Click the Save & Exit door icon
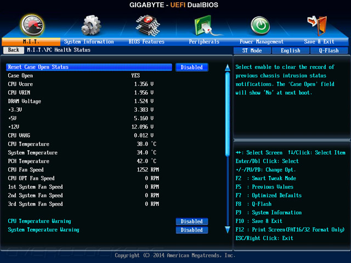Viewport: 351px width, 263px height. pos(318,26)
